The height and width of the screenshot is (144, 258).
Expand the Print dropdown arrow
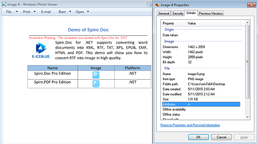[35, 12]
